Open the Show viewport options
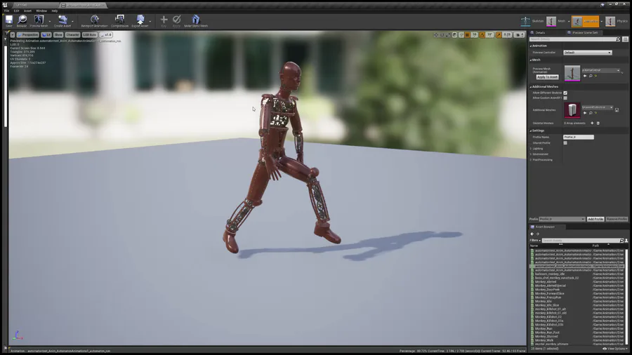This screenshot has height=355, width=632. pyautogui.click(x=58, y=35)
